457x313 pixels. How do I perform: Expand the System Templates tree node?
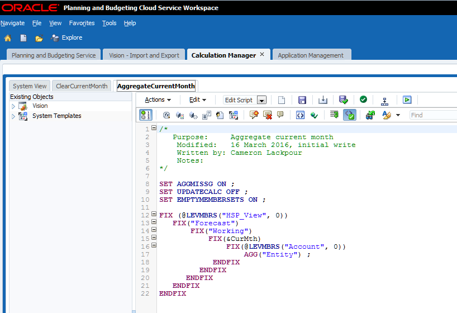[13, 116]
